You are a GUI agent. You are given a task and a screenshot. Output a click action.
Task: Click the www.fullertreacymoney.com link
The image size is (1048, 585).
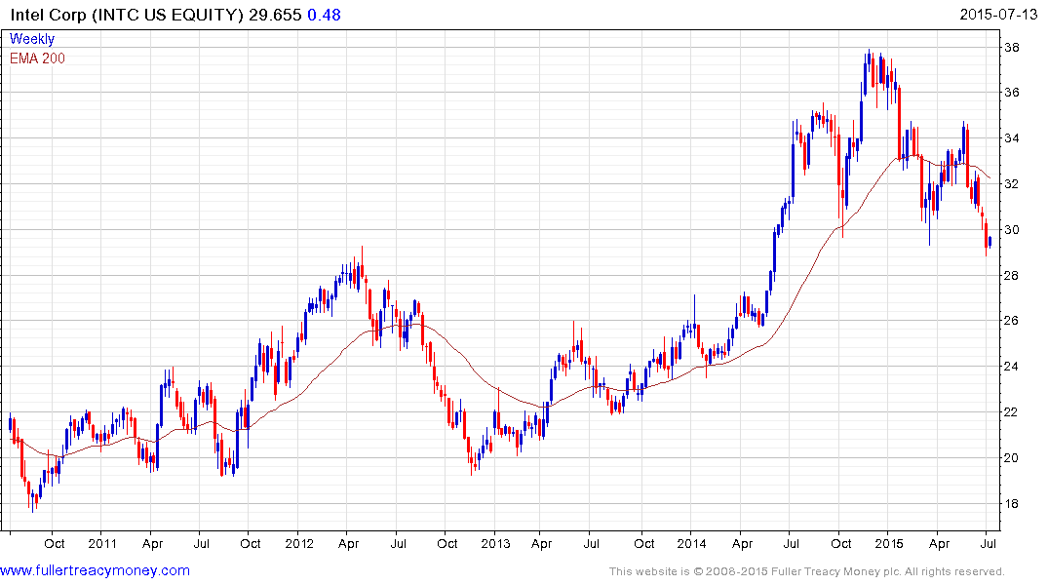coord(95,570)
